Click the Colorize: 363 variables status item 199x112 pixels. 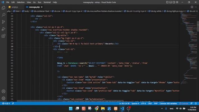(168, 104)
